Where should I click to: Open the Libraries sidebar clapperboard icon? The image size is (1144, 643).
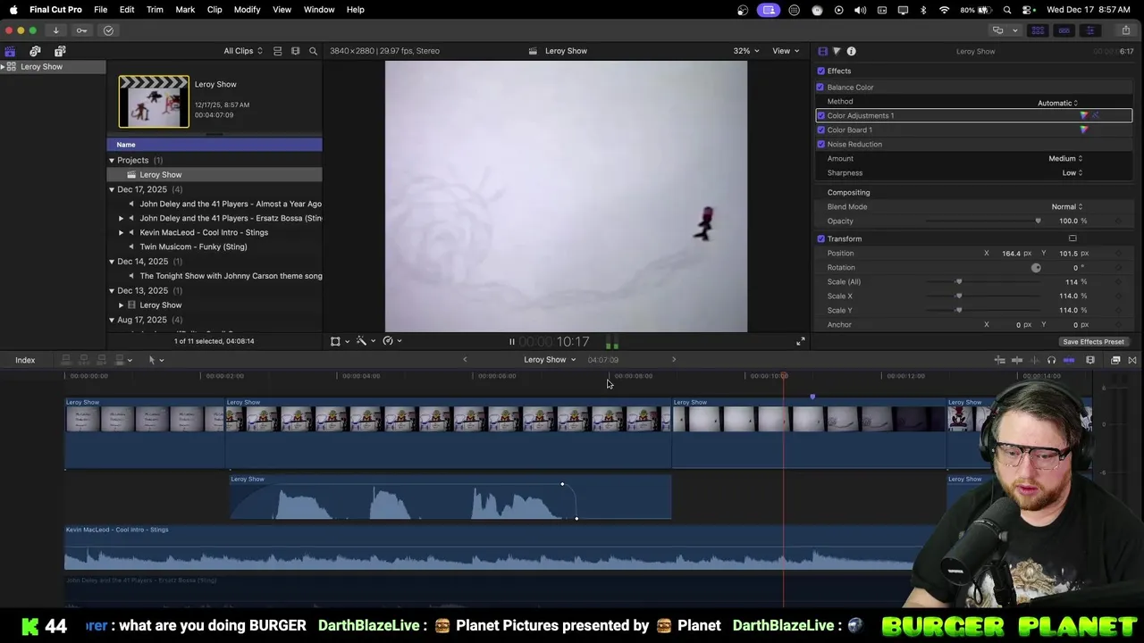10,51
